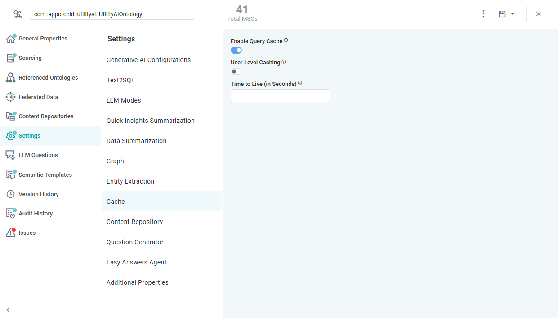Open Content Repository settings
The image size is (558, 318).
coord(162,222)
